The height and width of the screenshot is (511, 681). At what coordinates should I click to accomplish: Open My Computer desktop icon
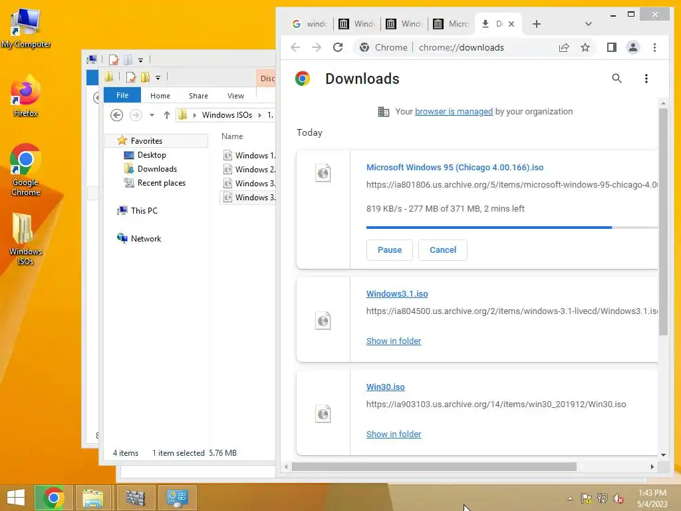tap(26, 28)
